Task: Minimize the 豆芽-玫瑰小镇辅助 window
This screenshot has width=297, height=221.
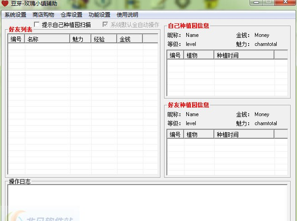Action: [257, 3]
